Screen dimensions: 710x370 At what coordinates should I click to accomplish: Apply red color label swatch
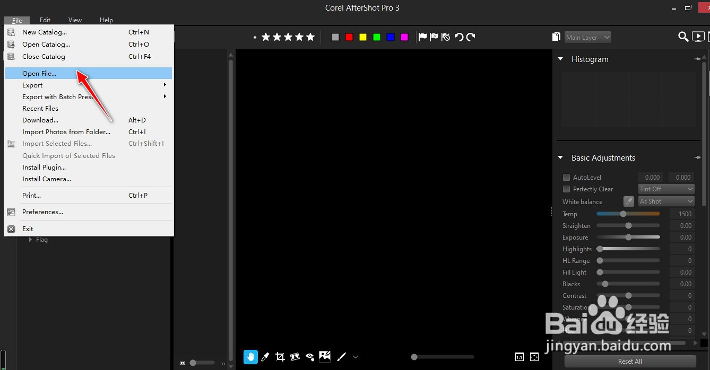click(349, 37)
